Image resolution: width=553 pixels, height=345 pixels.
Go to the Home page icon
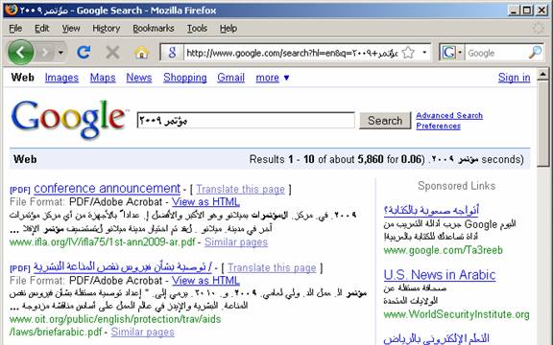coord(141,53)
